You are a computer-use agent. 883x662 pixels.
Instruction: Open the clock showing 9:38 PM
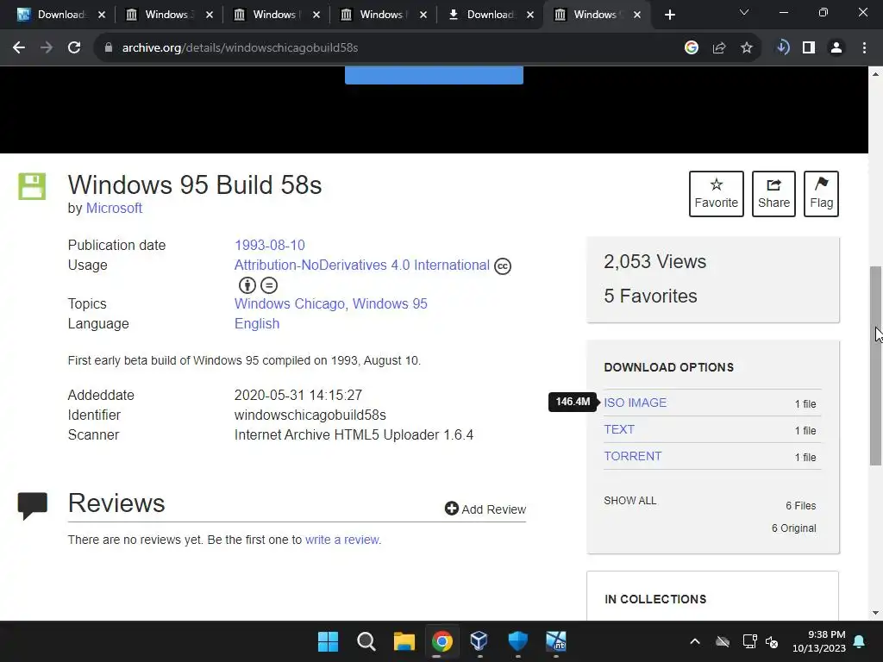(x=819, y=641)
